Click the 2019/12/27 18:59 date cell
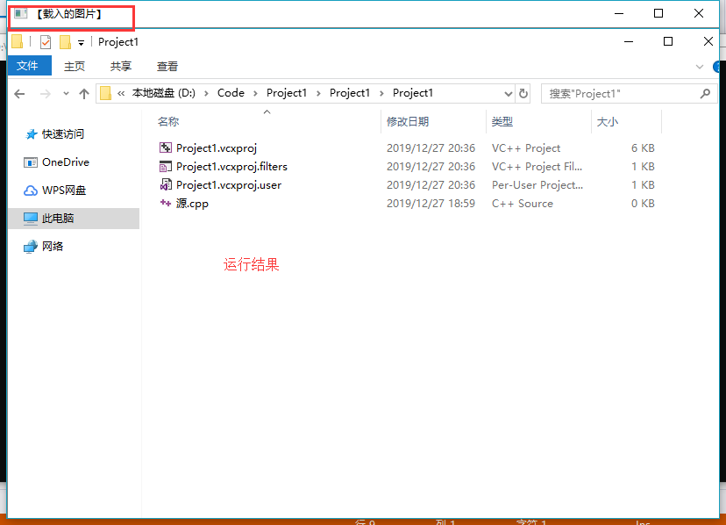The width and height of the screenshot is (726, 525). [x=431, y=204]
